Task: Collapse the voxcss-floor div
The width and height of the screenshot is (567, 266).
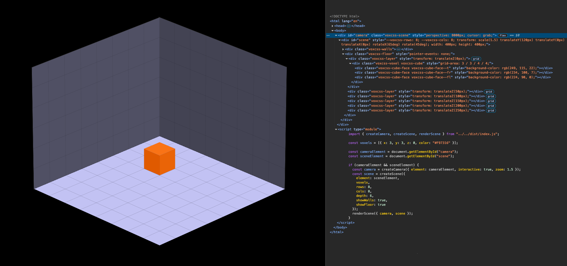Action: pos(343,54)
